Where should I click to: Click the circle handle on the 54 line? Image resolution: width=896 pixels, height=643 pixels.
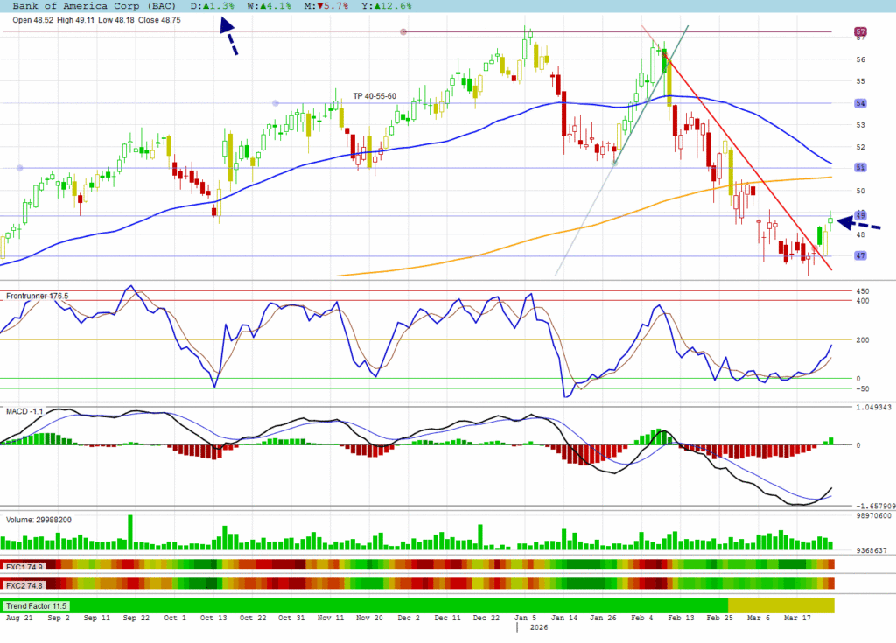tap(276, 103)
